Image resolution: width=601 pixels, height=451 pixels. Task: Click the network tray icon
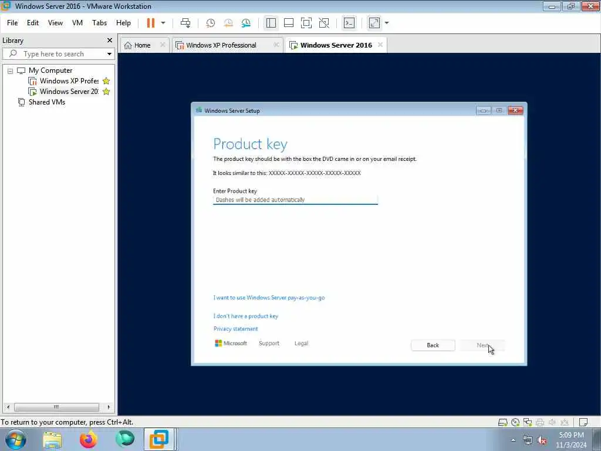click(x=528, y=440)
